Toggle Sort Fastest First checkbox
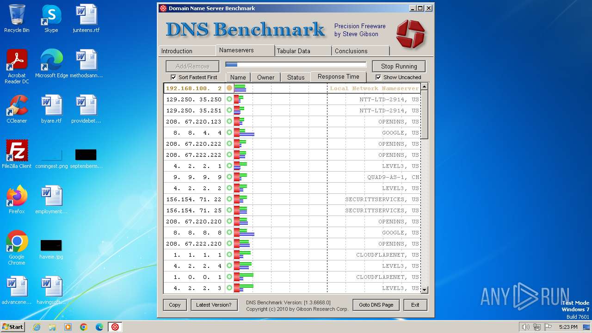592x333 pixels. 173,77
